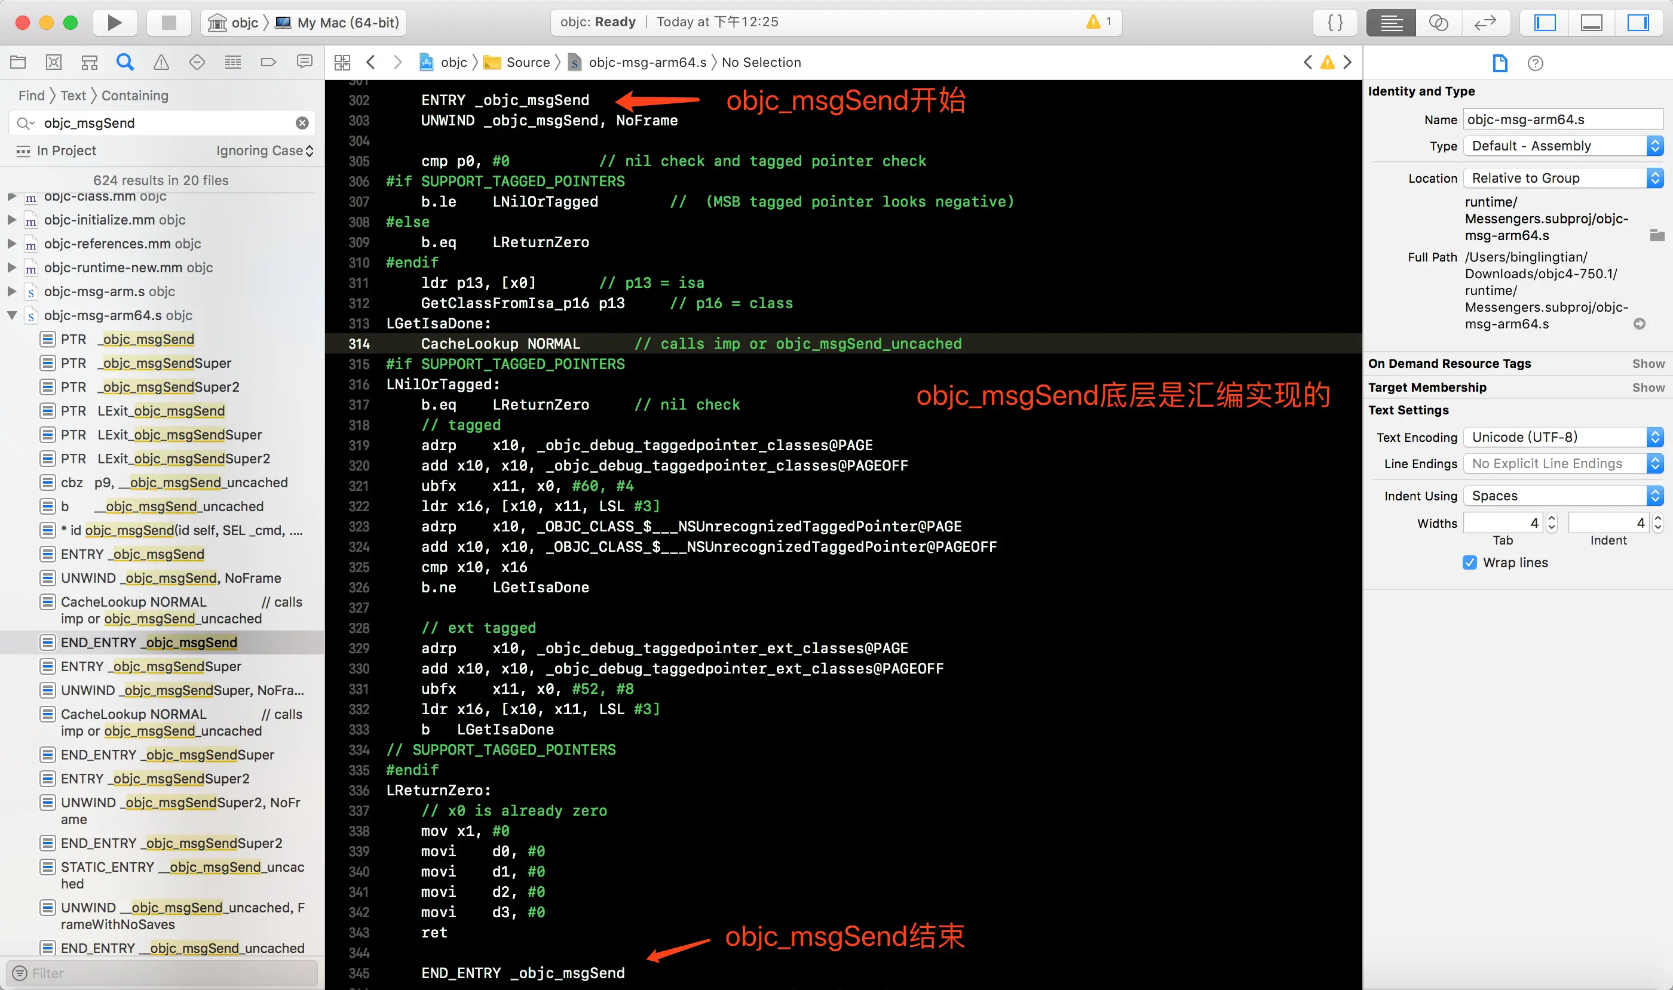The height and width of the screenshot is (990, 1673).
Task: Open the Project navigator folder icon
Action: click(18, 62)
